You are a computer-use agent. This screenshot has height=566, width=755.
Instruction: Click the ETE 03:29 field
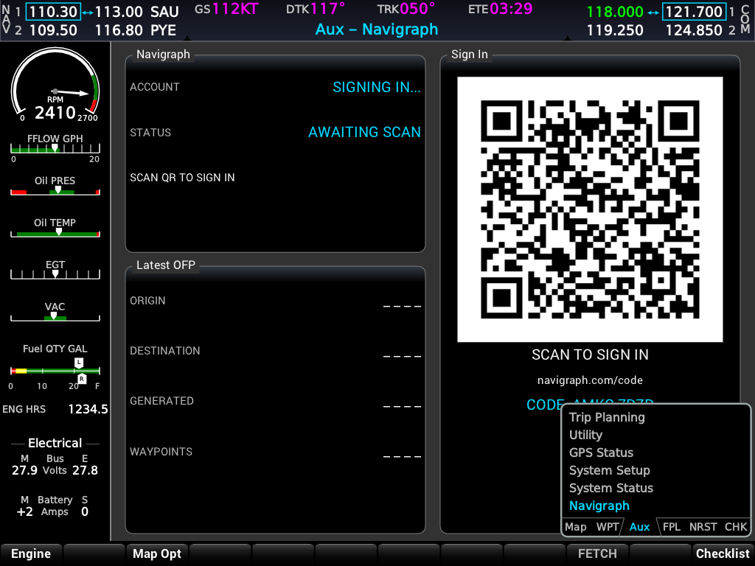click(x=501, y=9)
